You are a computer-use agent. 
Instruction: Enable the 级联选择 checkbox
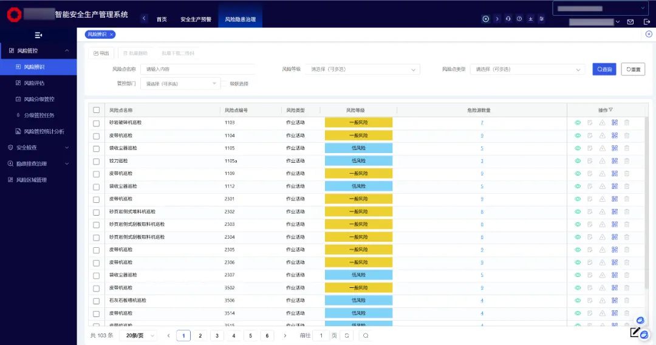(224, 84)
